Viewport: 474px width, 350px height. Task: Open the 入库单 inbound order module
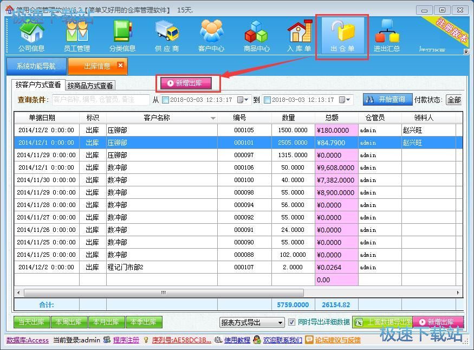[x=299, y=36]
